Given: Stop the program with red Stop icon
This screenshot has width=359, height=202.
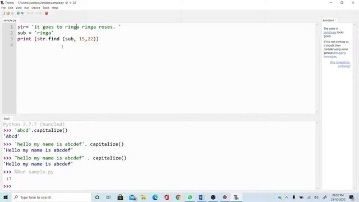Looking at the screenshot, I should click(47, 13).
